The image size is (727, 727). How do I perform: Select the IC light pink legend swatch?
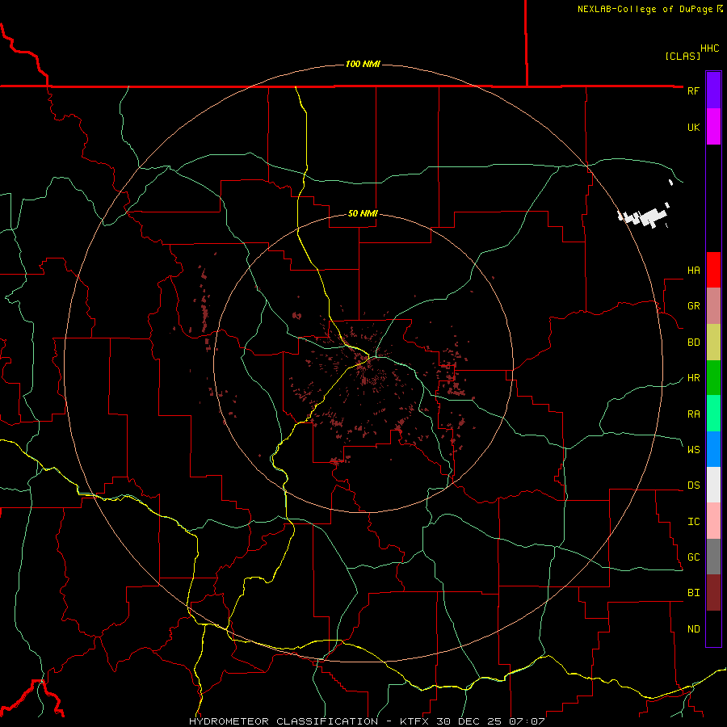point(713,521)
